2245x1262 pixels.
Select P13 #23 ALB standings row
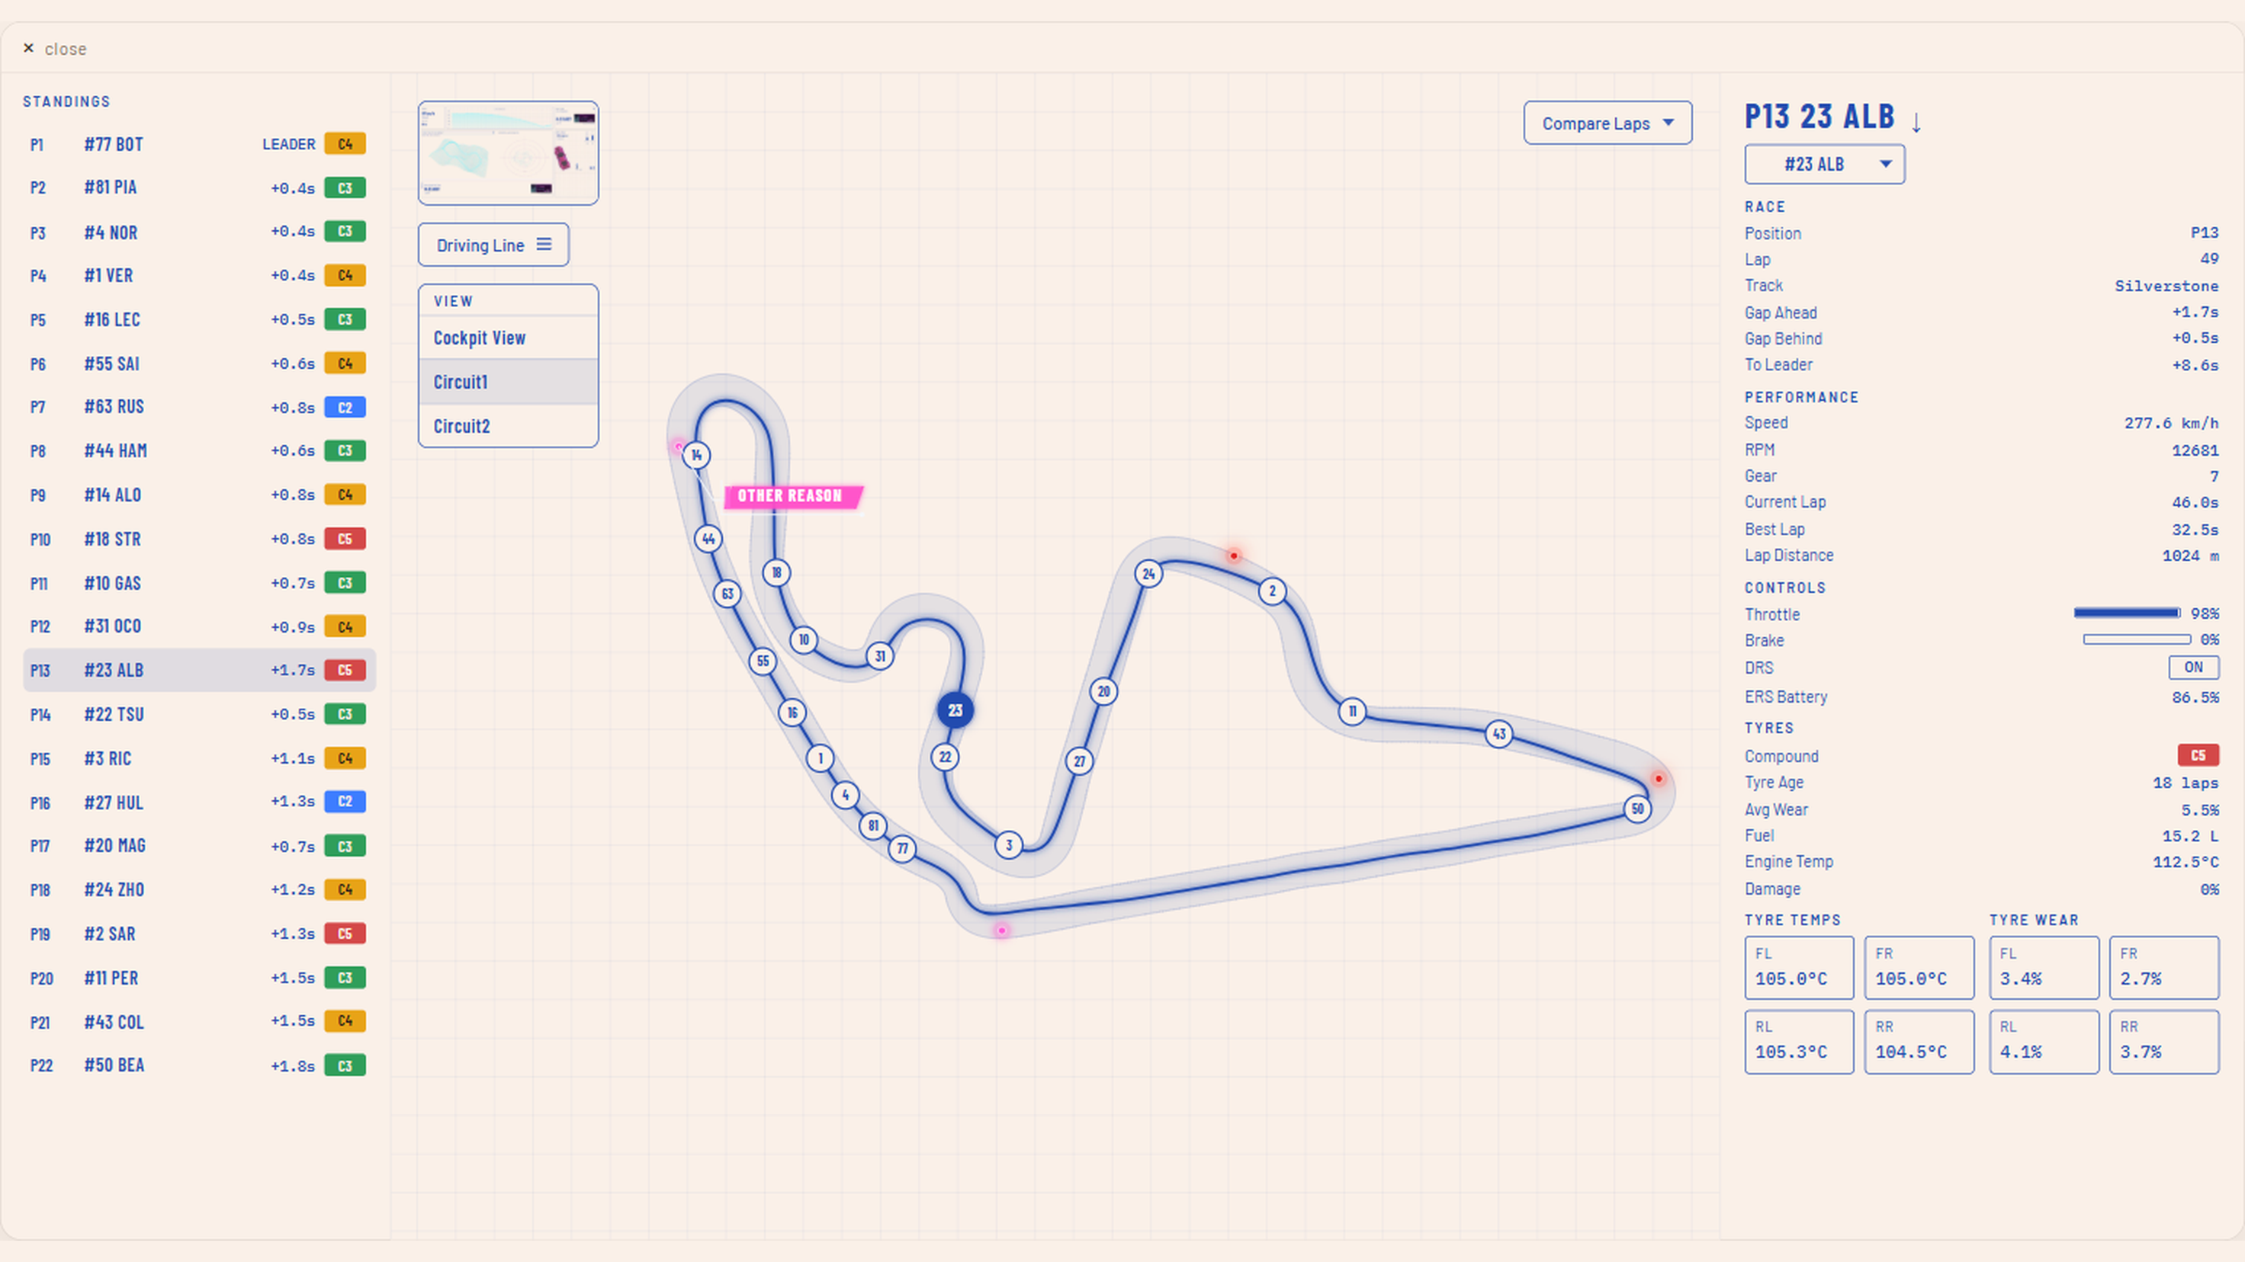coord(199,670)
